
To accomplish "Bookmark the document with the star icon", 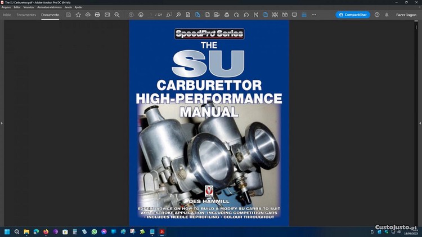I will point(78,15).
